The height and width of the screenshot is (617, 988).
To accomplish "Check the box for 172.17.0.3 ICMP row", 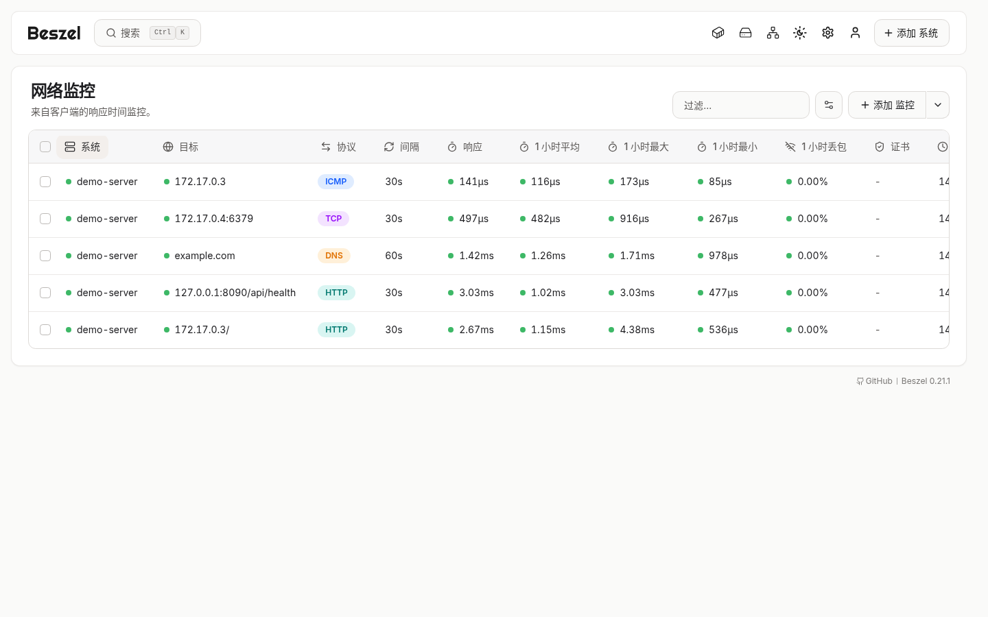I will click(x=45, y=182).
